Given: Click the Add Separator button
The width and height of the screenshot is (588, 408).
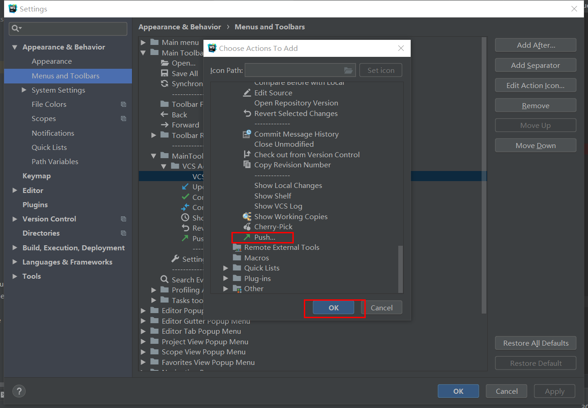Looking at the screenshot, I should 535,65.
